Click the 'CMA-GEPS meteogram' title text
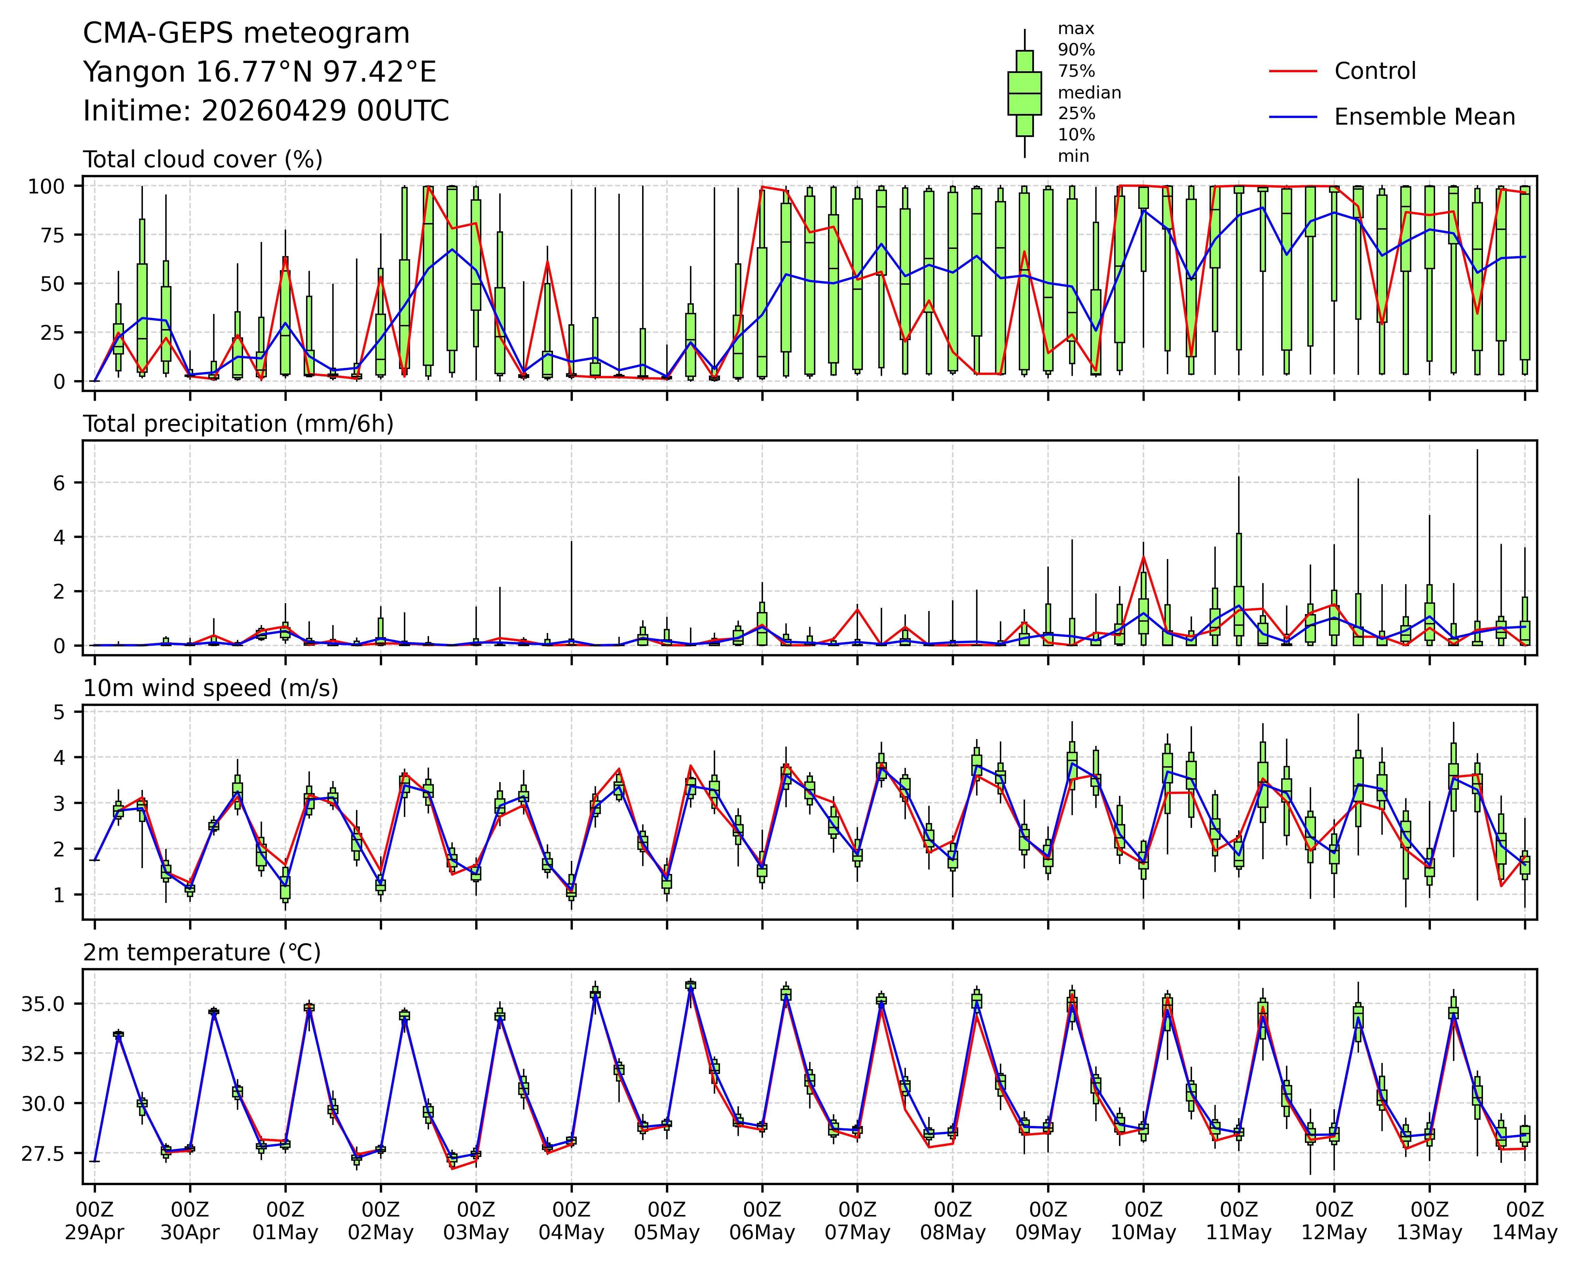 click(246, 34)
